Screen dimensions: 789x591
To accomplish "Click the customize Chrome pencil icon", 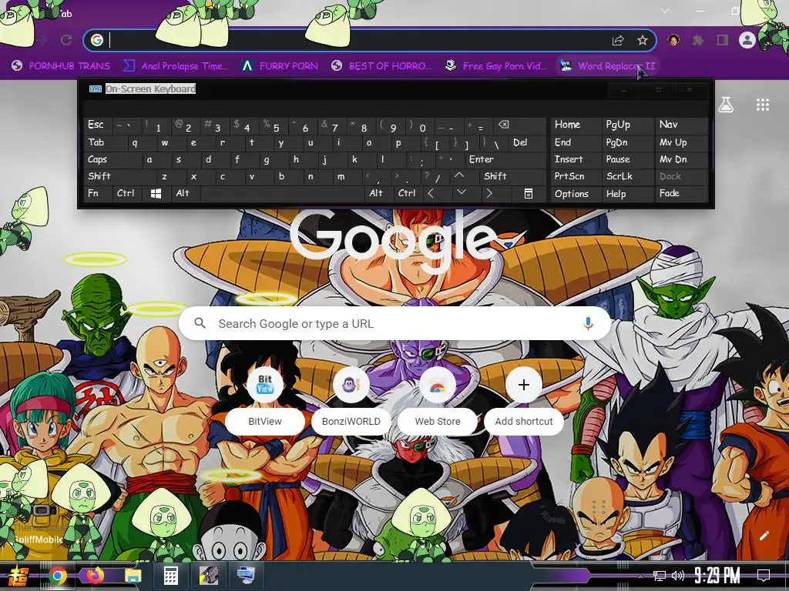I will (x=764, y=536).
